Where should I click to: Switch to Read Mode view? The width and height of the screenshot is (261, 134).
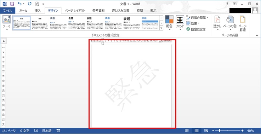click(187, 131)
